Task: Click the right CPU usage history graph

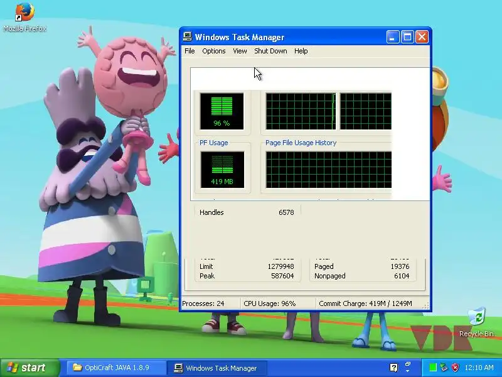Action: (366, 111)
